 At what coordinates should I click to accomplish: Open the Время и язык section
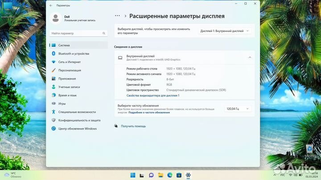[78, 95]
